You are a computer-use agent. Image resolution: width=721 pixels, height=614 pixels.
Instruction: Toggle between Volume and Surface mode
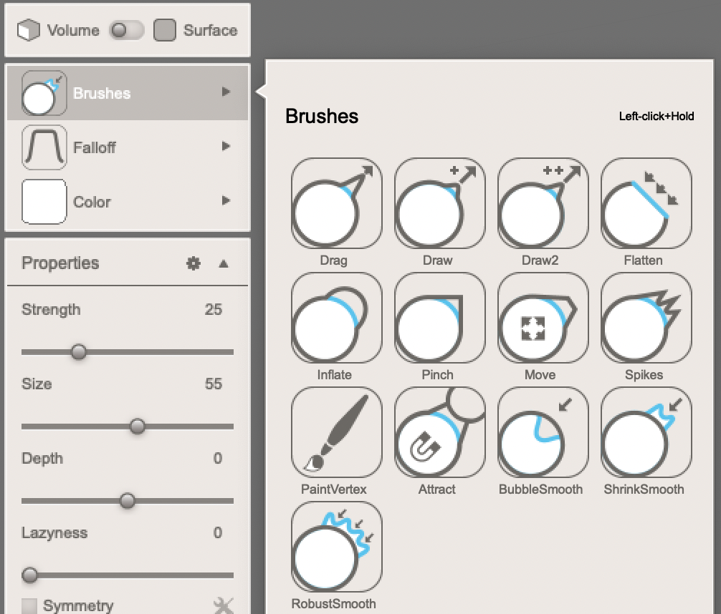point(127,30)
